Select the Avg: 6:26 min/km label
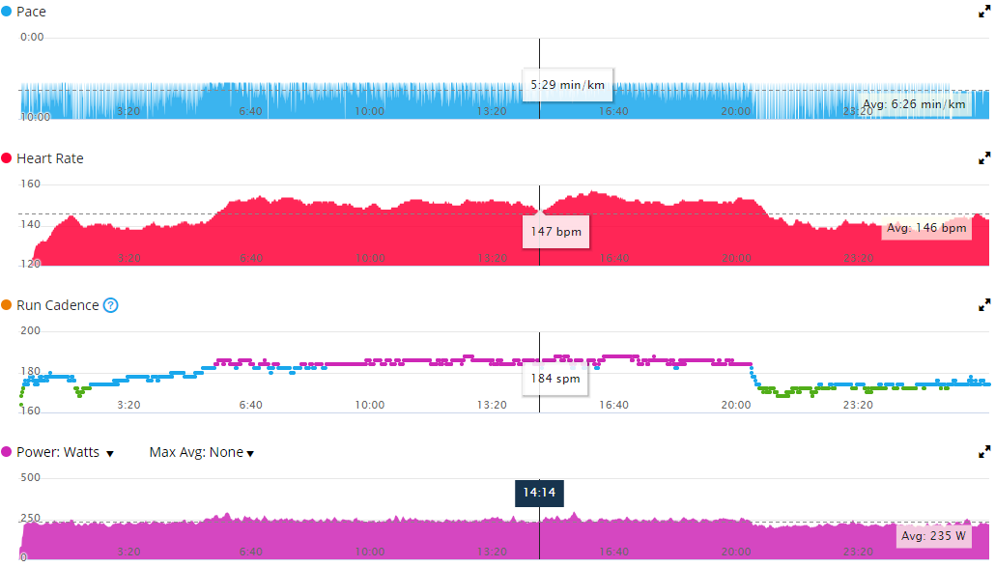 (914, 104)
